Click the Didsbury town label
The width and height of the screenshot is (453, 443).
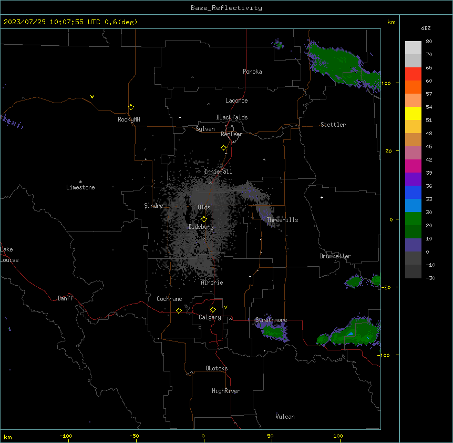click(201, 227)
